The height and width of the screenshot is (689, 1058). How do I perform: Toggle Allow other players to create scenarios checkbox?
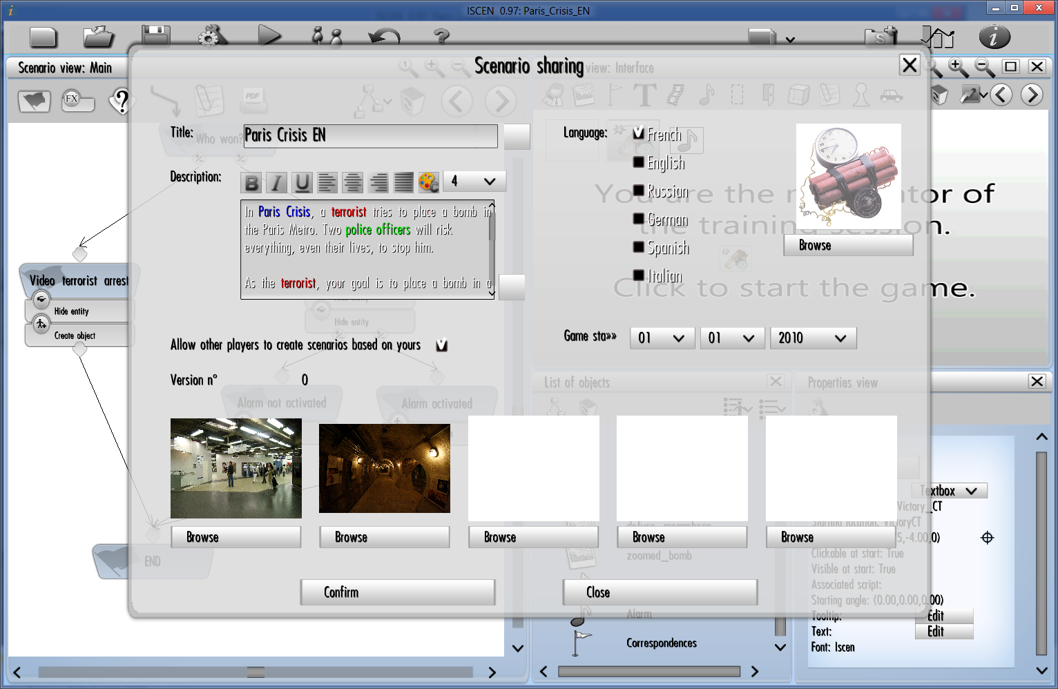(442, 345)
